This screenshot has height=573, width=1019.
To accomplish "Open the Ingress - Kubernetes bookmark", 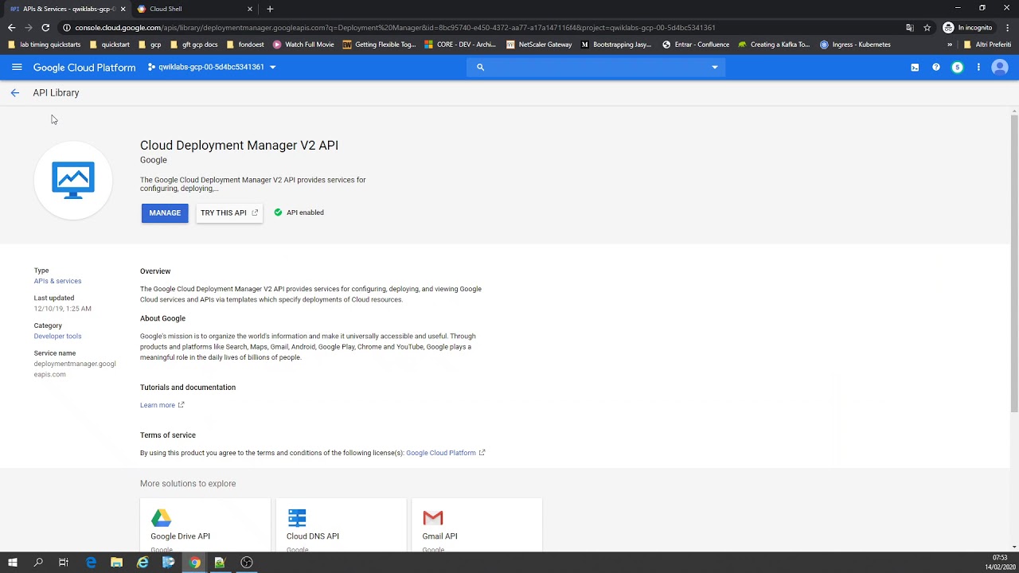I will tap(856, 45).
